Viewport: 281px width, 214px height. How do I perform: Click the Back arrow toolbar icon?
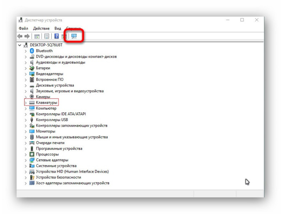click(x=20, y=36)
